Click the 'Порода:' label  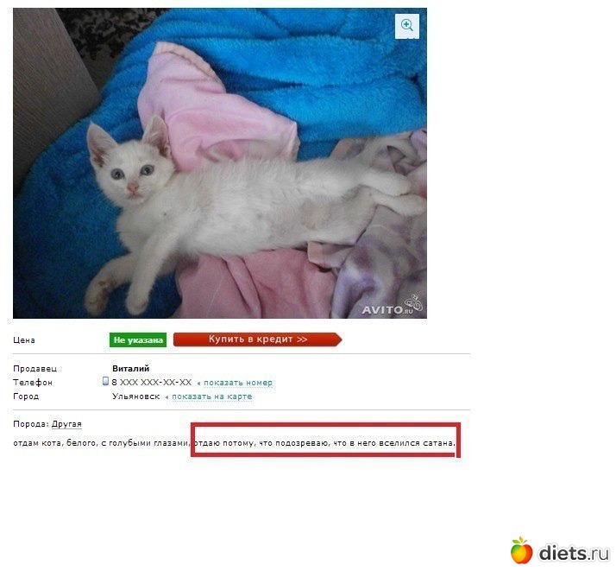point(31,424)
